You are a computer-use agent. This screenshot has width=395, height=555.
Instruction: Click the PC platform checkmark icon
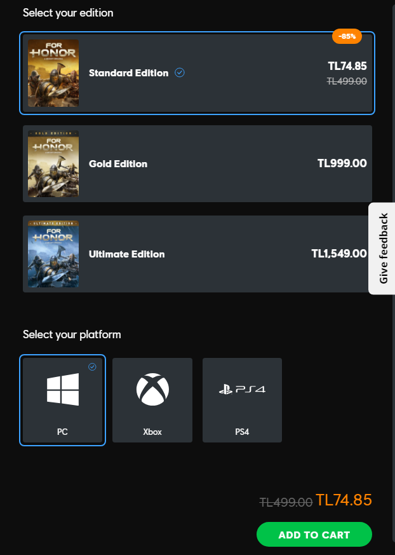(93, 367)
